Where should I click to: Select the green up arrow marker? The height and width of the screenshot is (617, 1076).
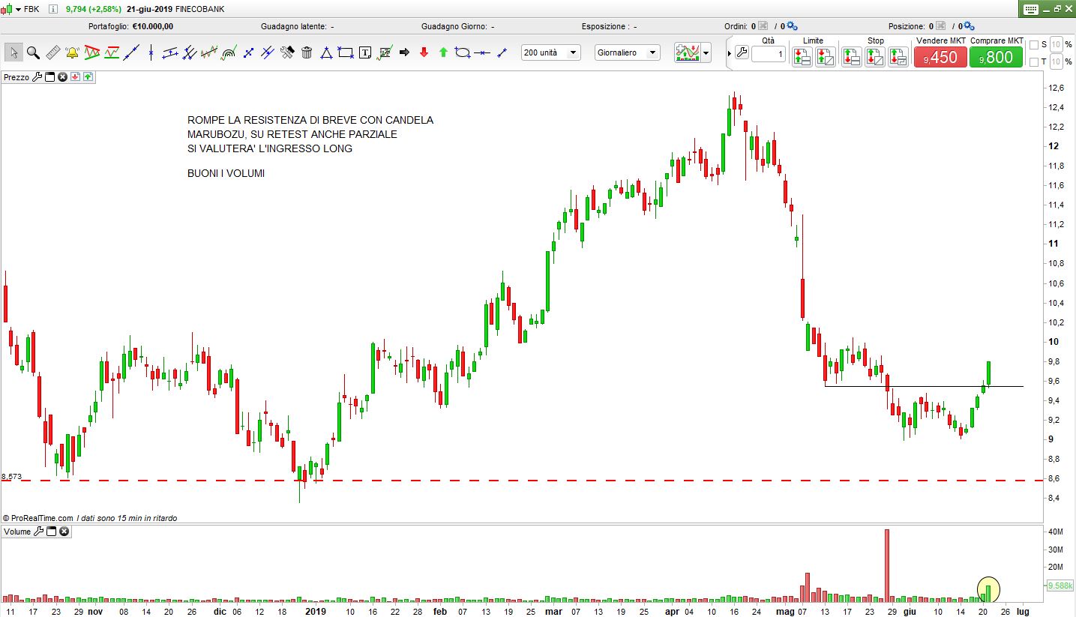click(x=443, y=52)
